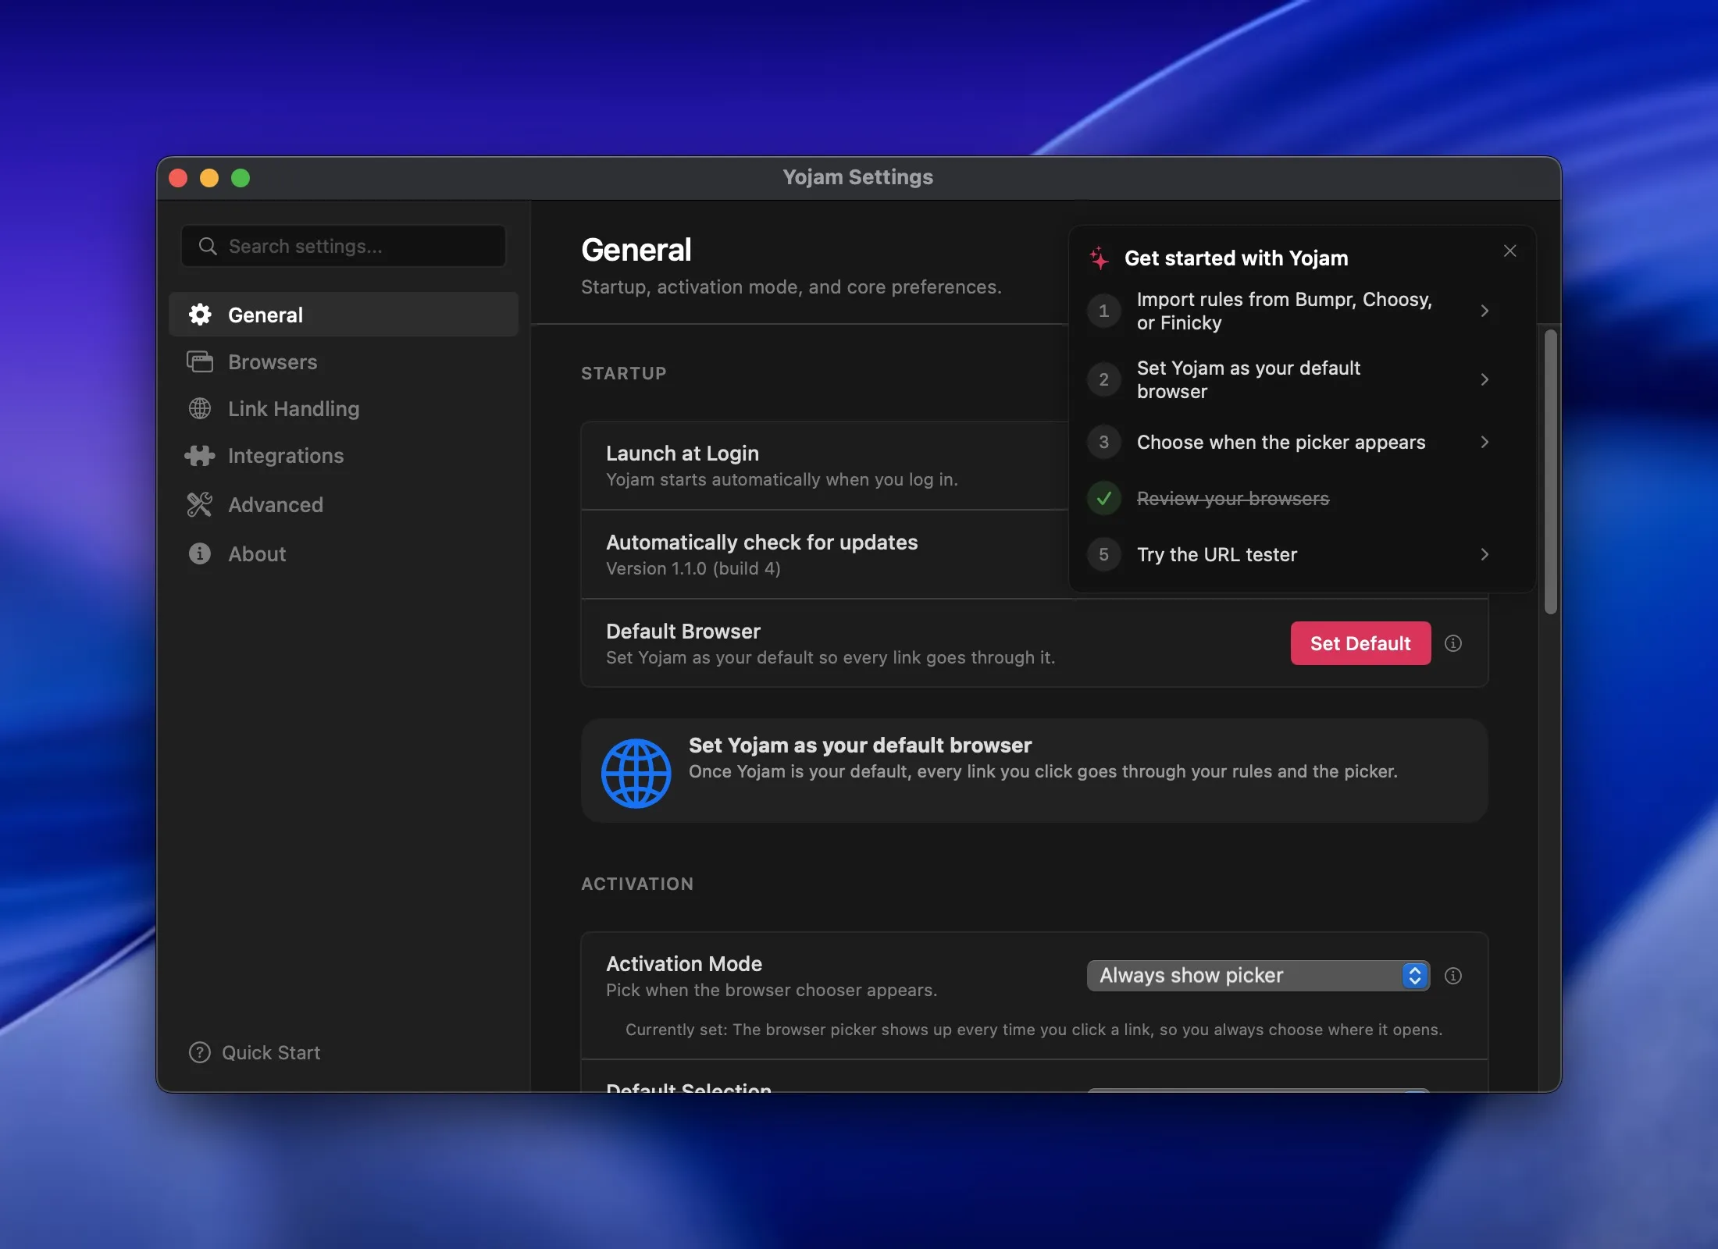The image size is (1718, 1249).
Task: Open step 1 Import rules from Bumpr
Action: pyautogui.click(x=1290, y=311)
